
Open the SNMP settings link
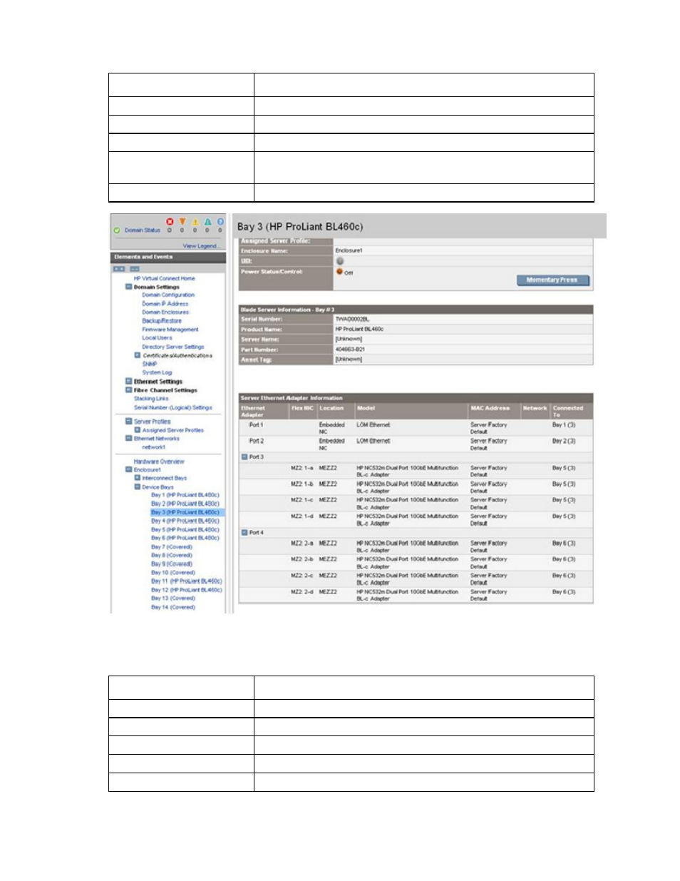150,364
